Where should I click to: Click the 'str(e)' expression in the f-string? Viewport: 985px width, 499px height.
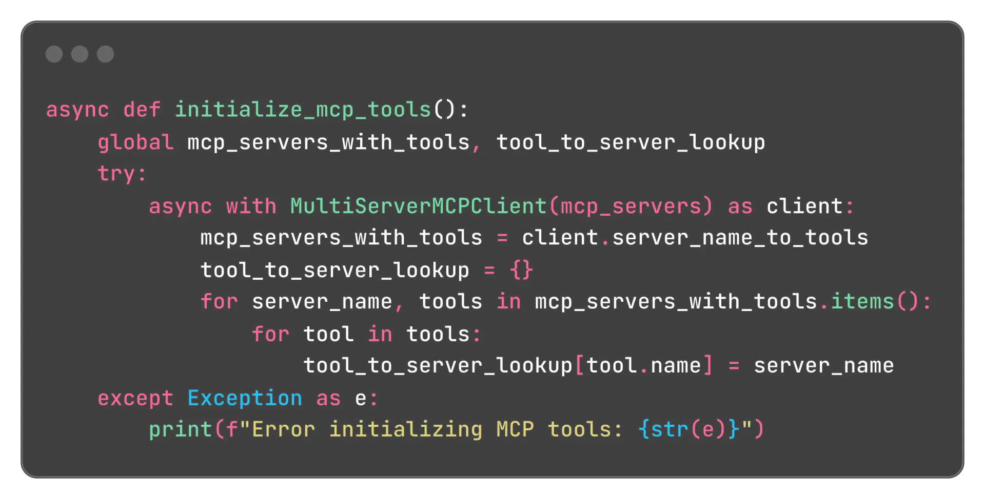coord(688,429)
